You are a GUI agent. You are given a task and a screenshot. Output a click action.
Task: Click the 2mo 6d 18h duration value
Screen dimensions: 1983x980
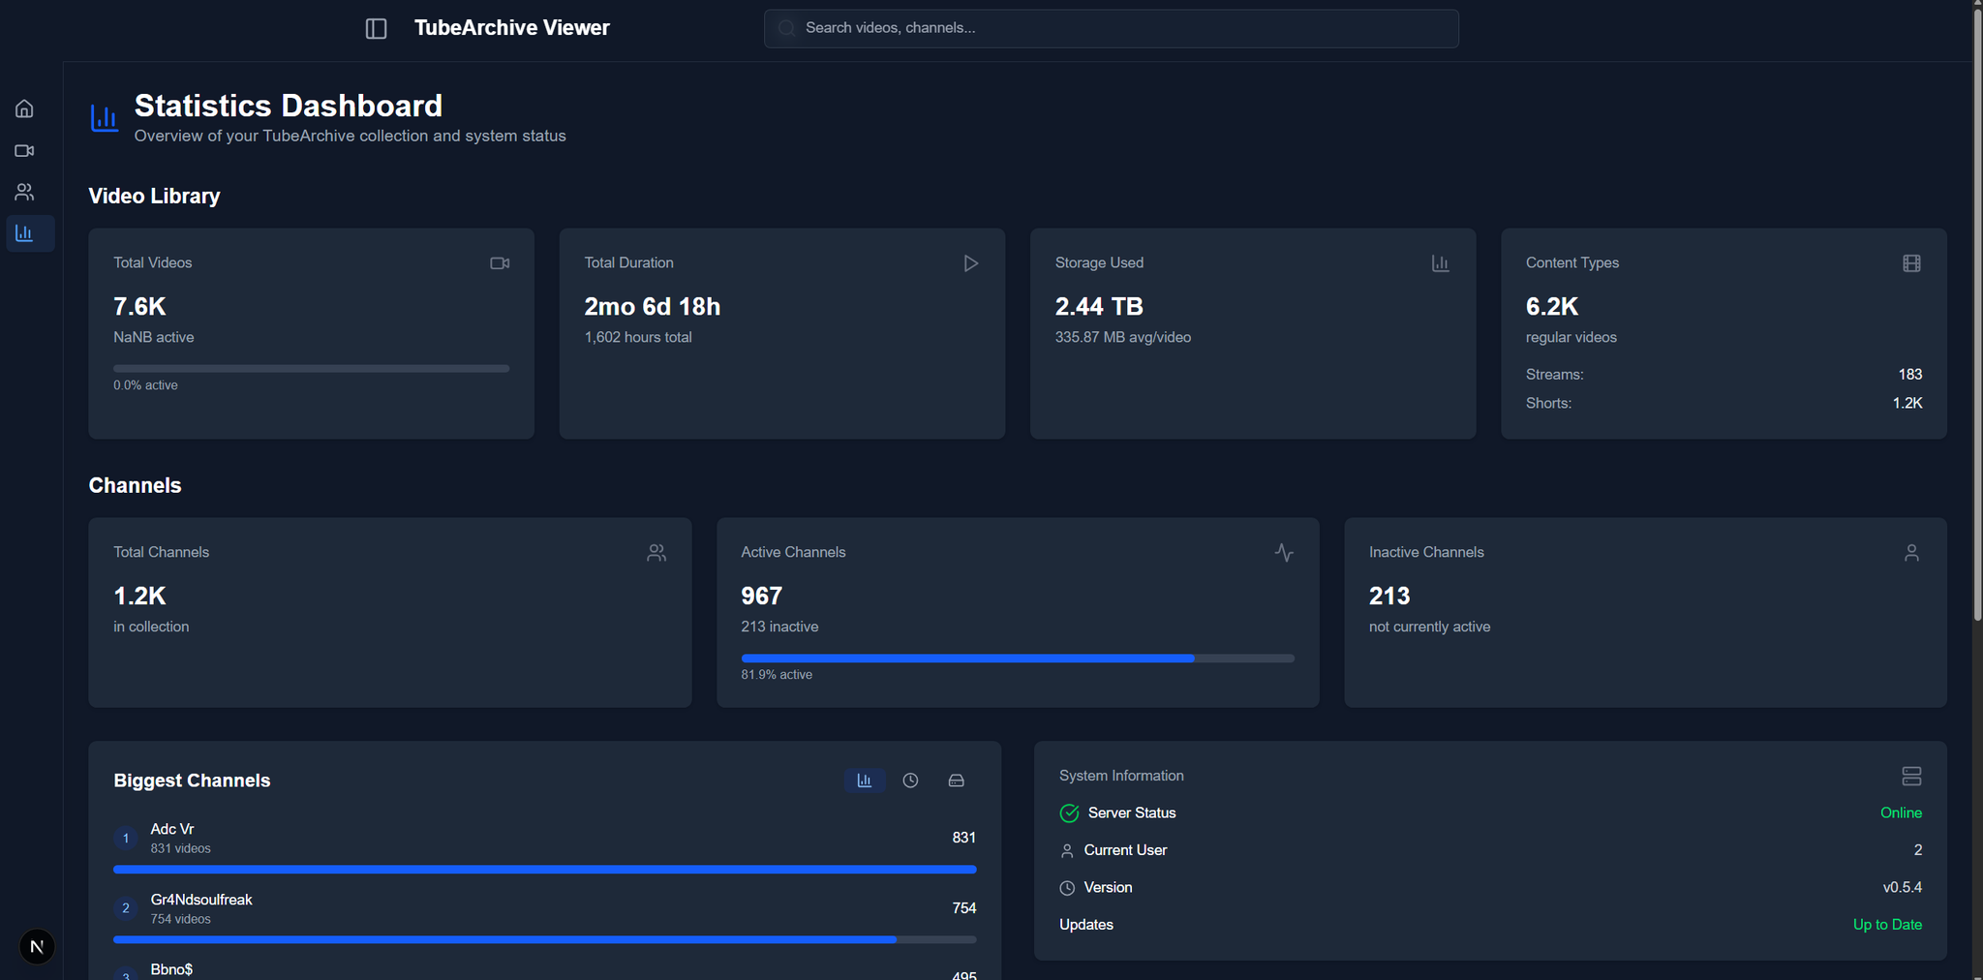tap(653, 307)
